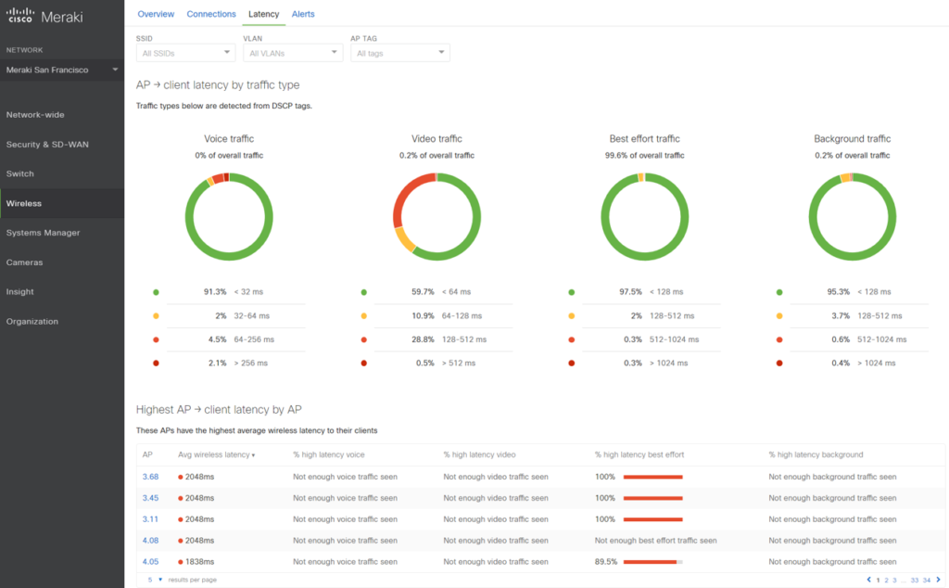The width and height of the screenshot is (949, 588).
Task: Switch to the Alerts tab
Action: coord(303,14)
